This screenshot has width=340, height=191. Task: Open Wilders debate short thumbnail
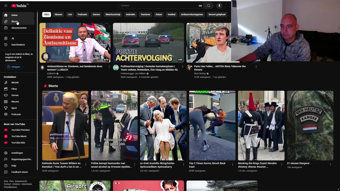tap(65, 125)
